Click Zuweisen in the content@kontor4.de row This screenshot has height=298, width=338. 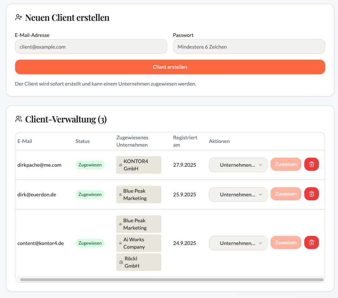286,243
